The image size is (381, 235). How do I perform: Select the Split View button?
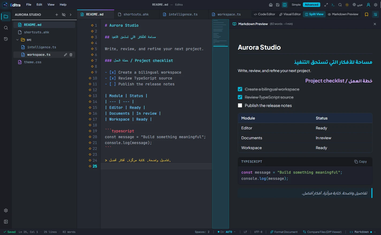coord(314,14)
